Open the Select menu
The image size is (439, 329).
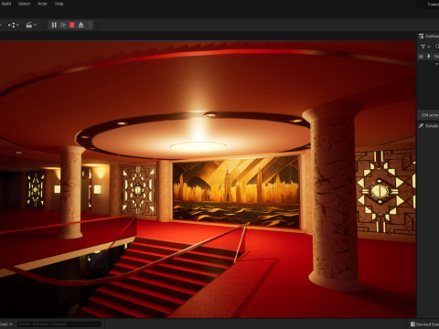(x=24, y=4)
